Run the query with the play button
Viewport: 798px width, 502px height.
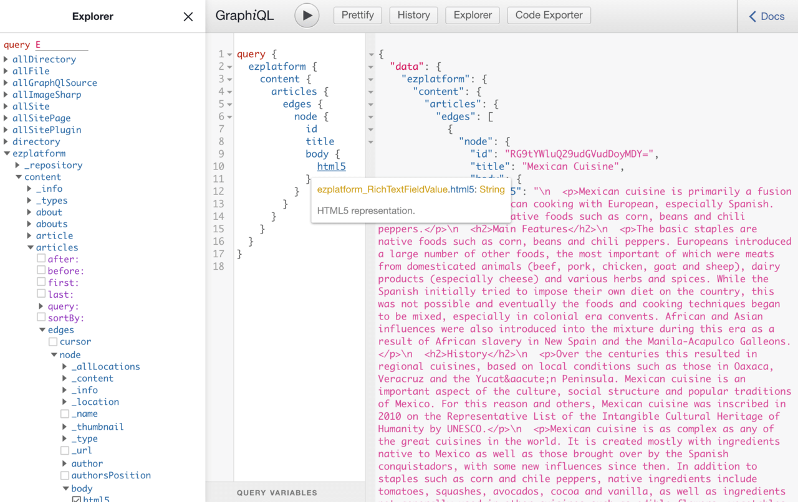[x=307, y=16]
